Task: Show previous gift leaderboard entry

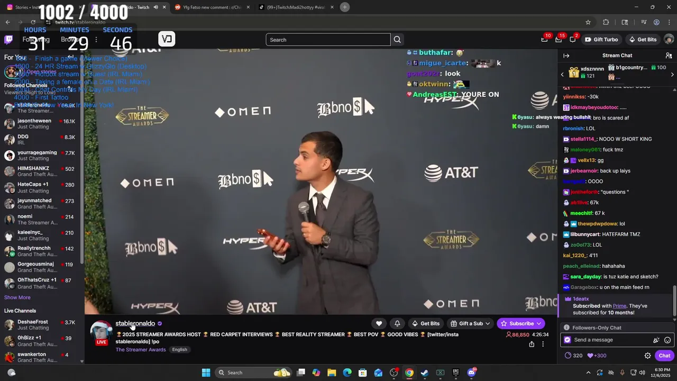Action: tap(562, 75)
